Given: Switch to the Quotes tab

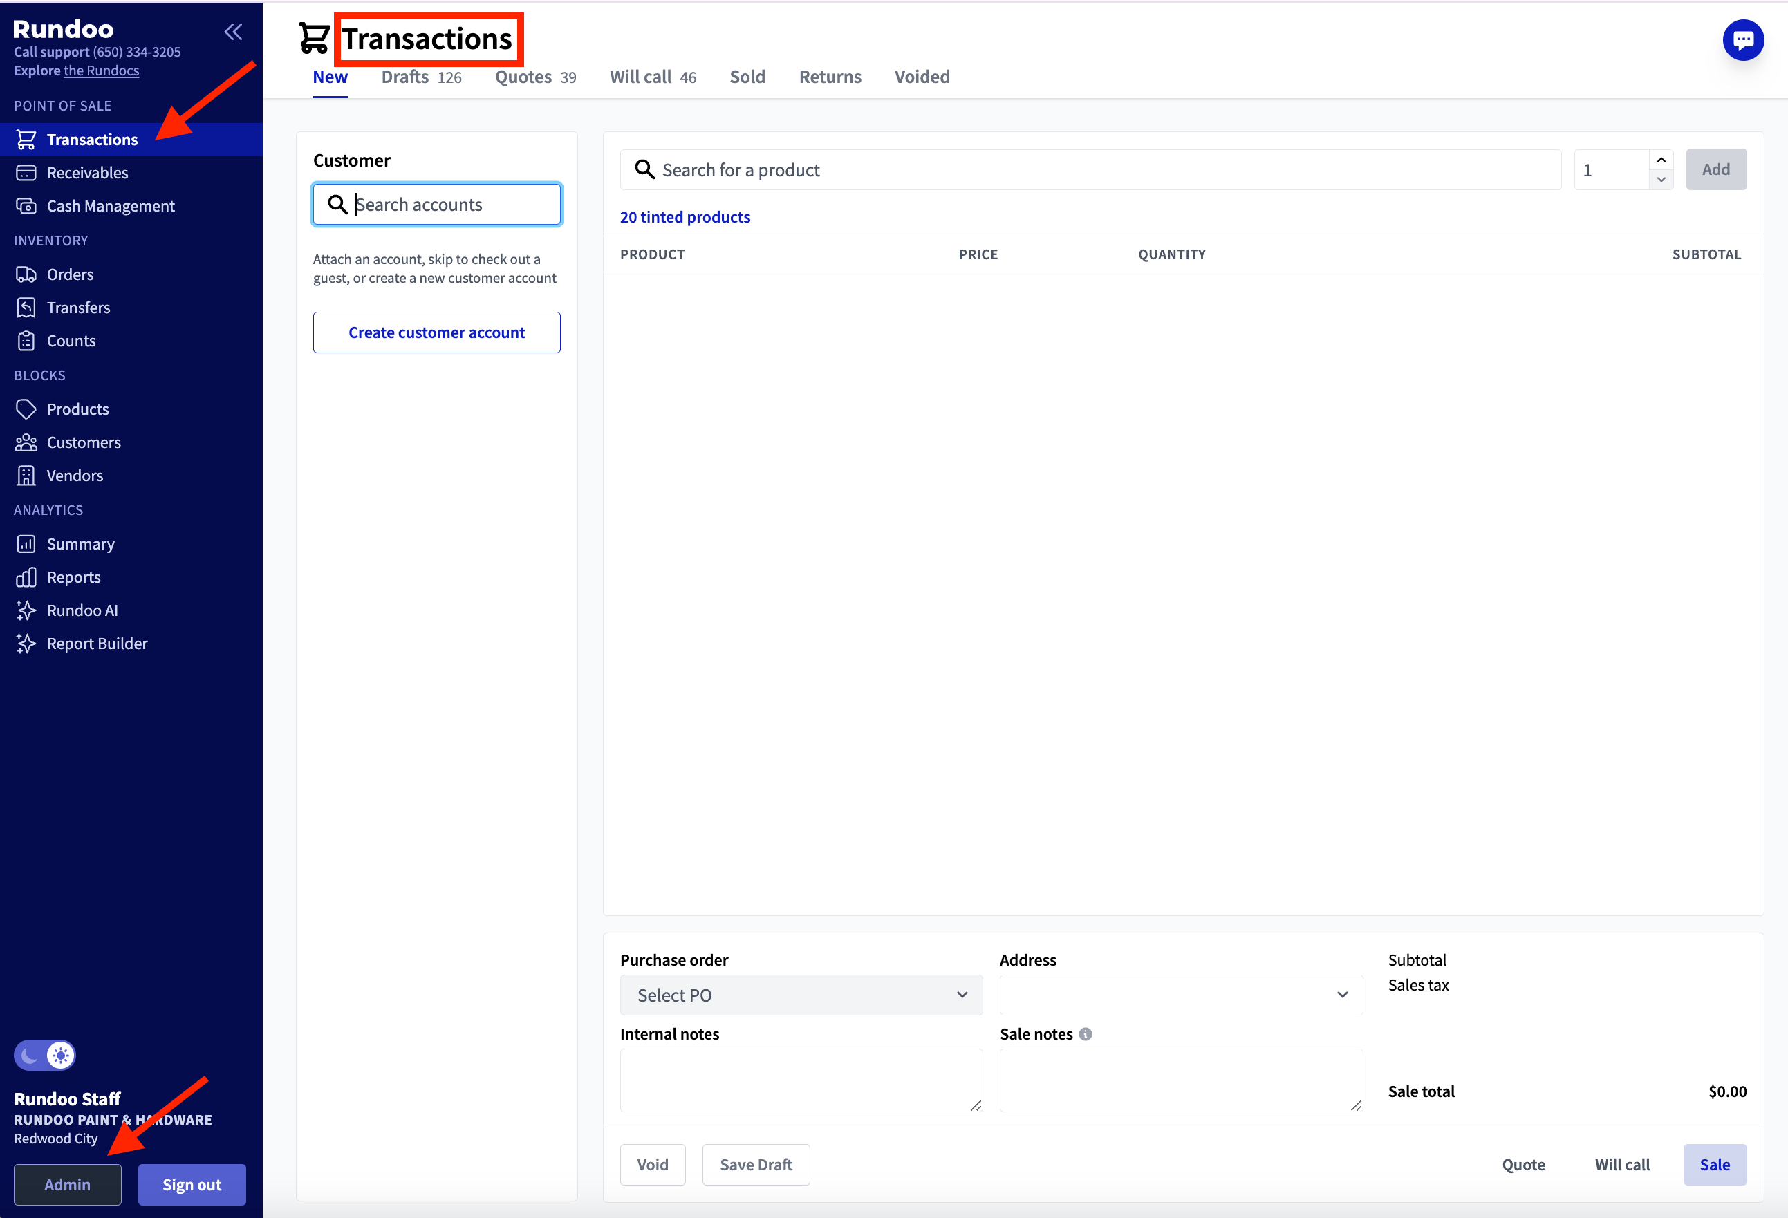Looking at the screenshot, I should click(x=535, y=77).
